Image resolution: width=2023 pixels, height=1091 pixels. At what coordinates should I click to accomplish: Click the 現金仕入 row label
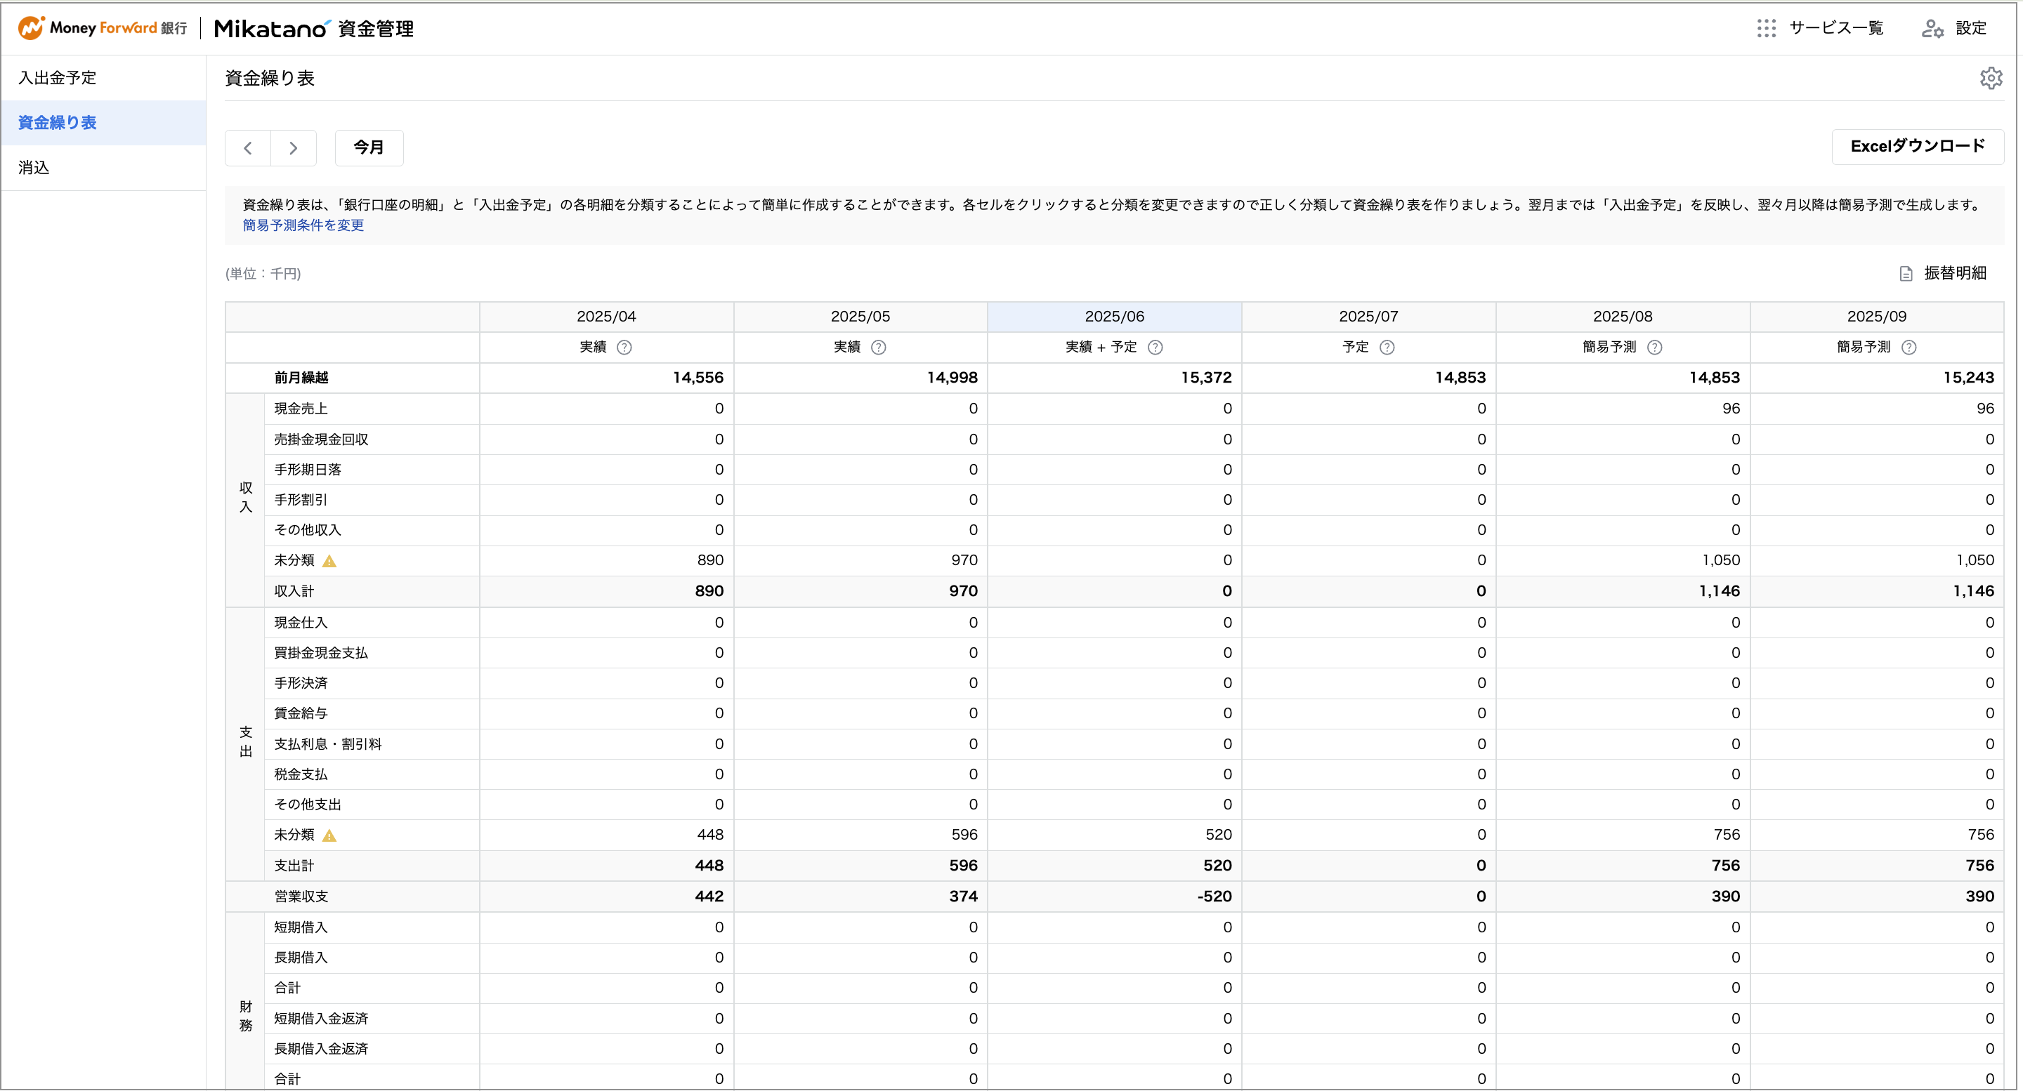[x=301, y=623]
